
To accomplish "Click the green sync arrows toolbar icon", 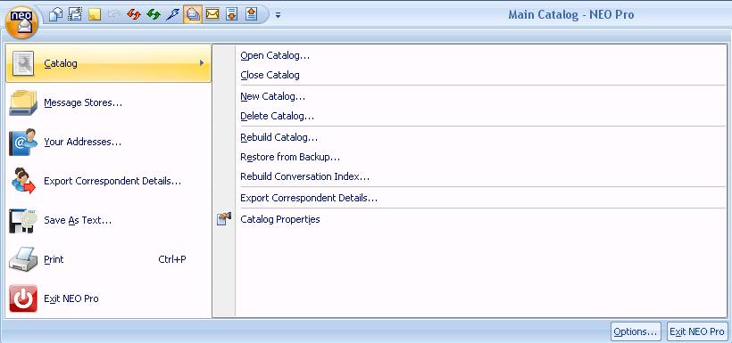I will point(154,14).
